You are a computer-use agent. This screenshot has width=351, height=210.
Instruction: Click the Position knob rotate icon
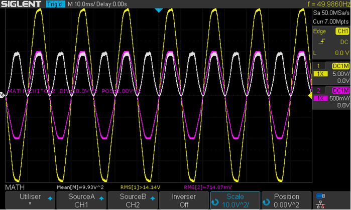tap(266, 202)
